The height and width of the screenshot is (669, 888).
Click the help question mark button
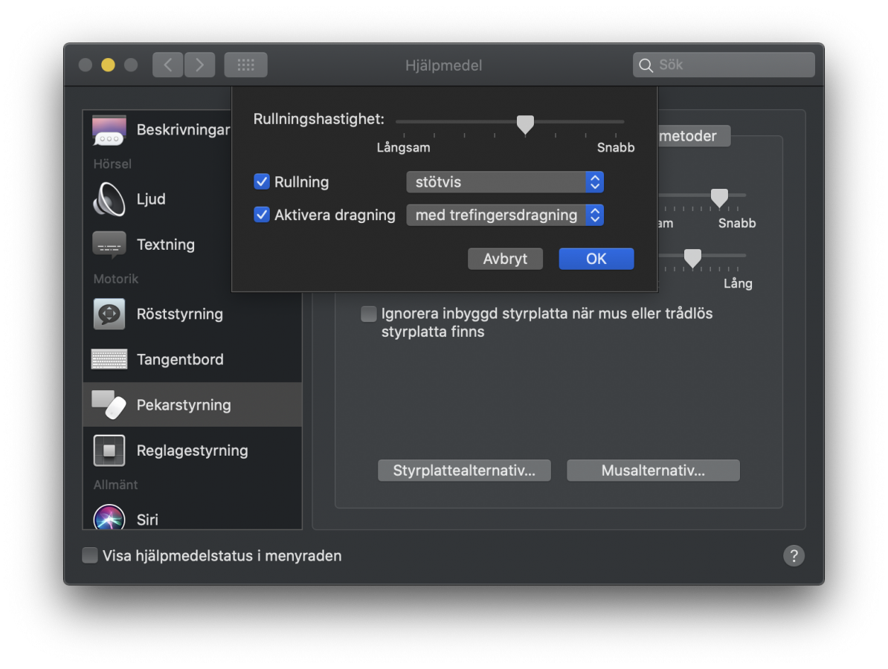[x=794, y=555]
